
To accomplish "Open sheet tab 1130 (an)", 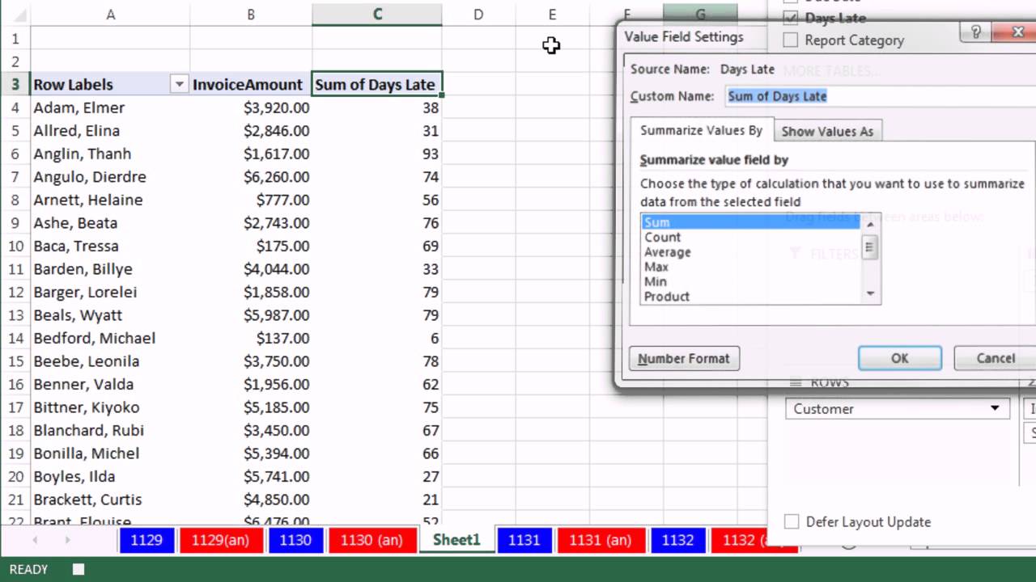I will coord(372,540).
